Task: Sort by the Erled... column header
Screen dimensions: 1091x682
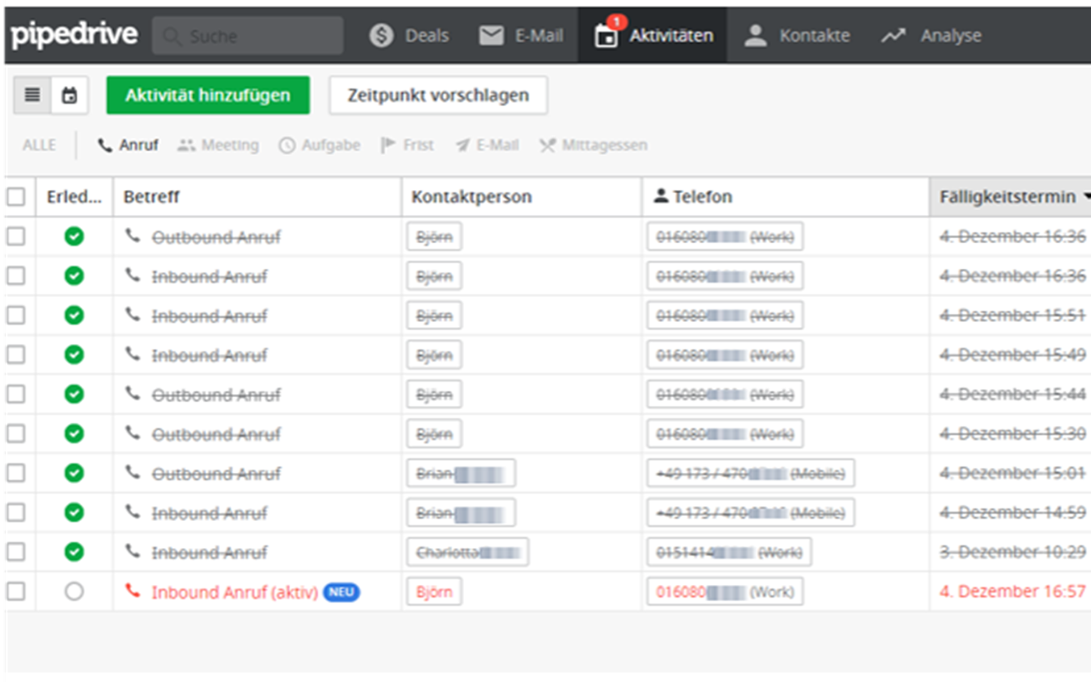Action: (x=74, y=197)
